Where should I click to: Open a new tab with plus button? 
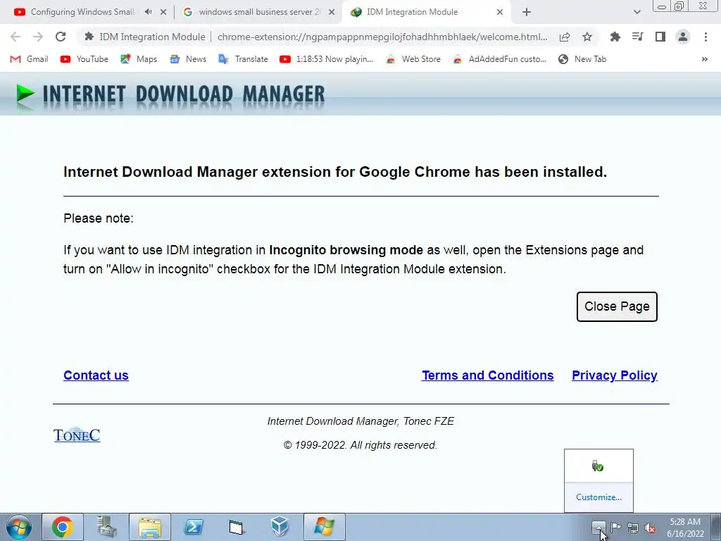tap(527, 13)
